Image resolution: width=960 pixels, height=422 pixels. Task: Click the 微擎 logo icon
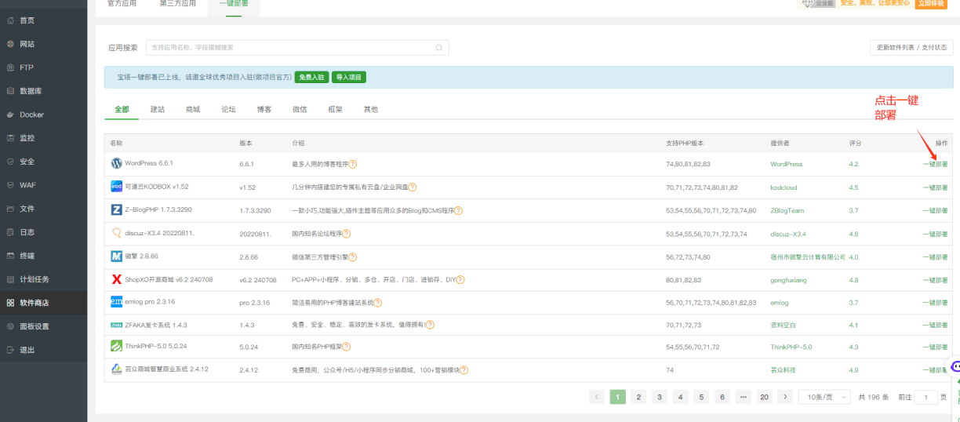coord(117,256)
